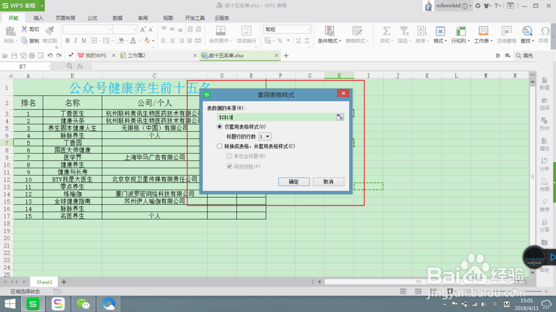Image resolution: width=556 pixels, height=312 pixels.
Task: Click the Worksheet (工作表) icon
Action: click(x=483, y=31)
